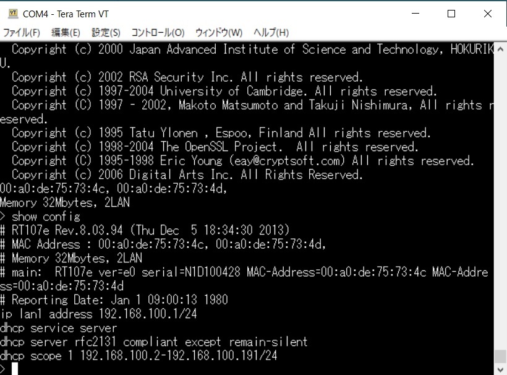Open the 設定(S) menu

tap(106, 33)
